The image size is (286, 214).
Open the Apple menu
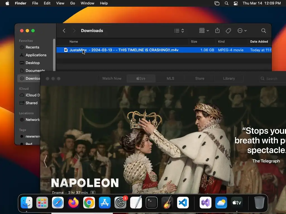pos(7,3)
